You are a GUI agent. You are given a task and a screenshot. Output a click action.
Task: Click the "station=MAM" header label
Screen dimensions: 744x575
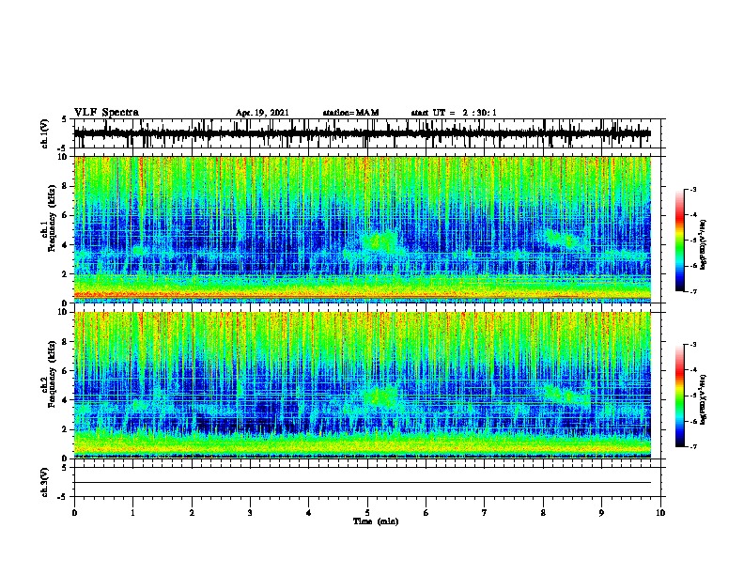[x=350, y=113]
